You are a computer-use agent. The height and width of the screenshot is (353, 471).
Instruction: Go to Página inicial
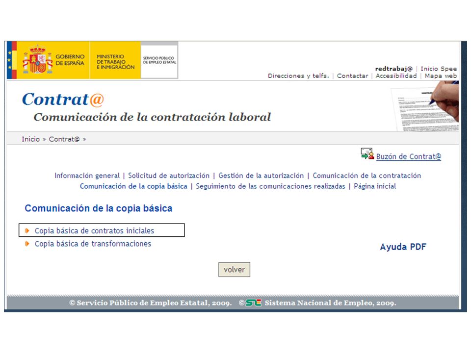375,186
